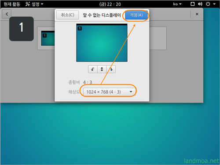Click the rotate clockwise icon
This screenshot has width=220, height=165.
point(111,69)
